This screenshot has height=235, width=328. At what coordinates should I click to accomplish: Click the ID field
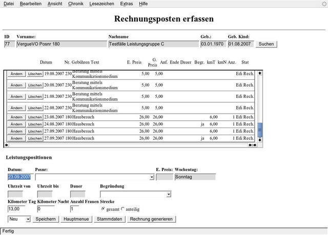9,44
